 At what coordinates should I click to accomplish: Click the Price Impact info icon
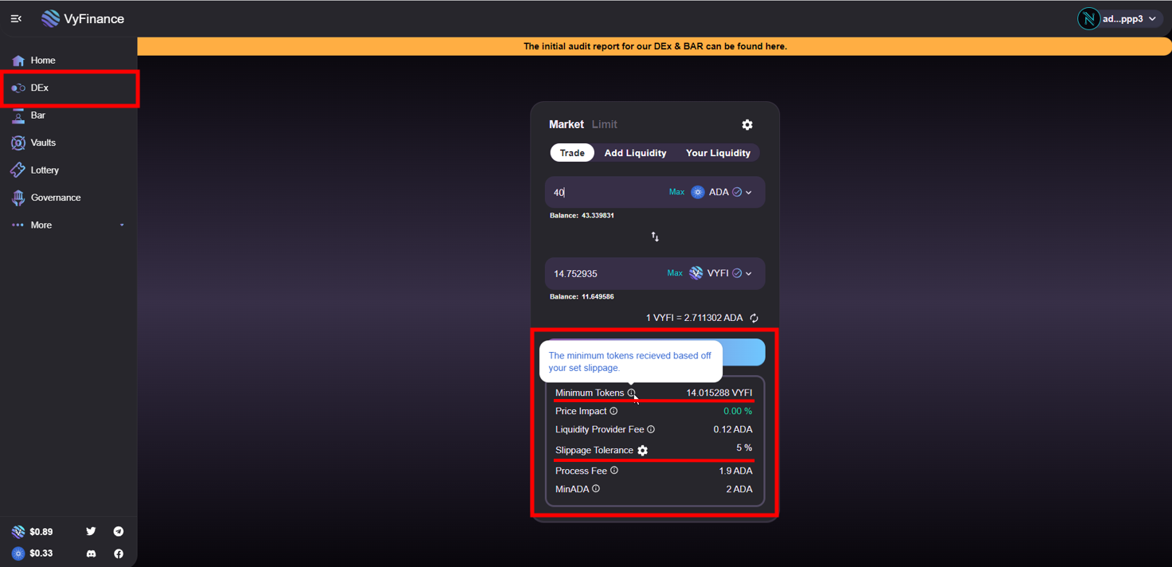613,411
